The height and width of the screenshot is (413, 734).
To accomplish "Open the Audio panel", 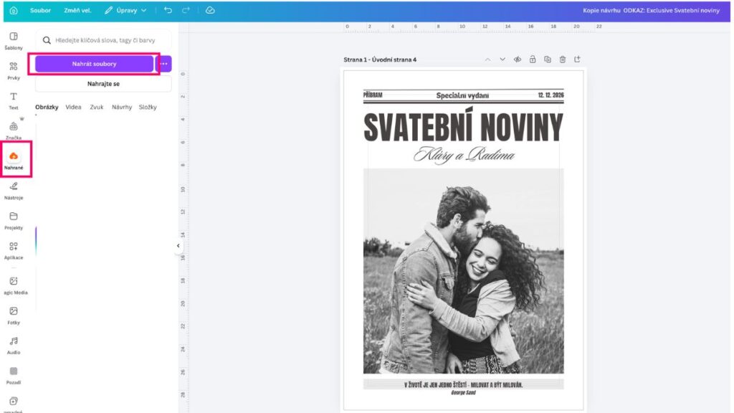I will pos(14,346).
